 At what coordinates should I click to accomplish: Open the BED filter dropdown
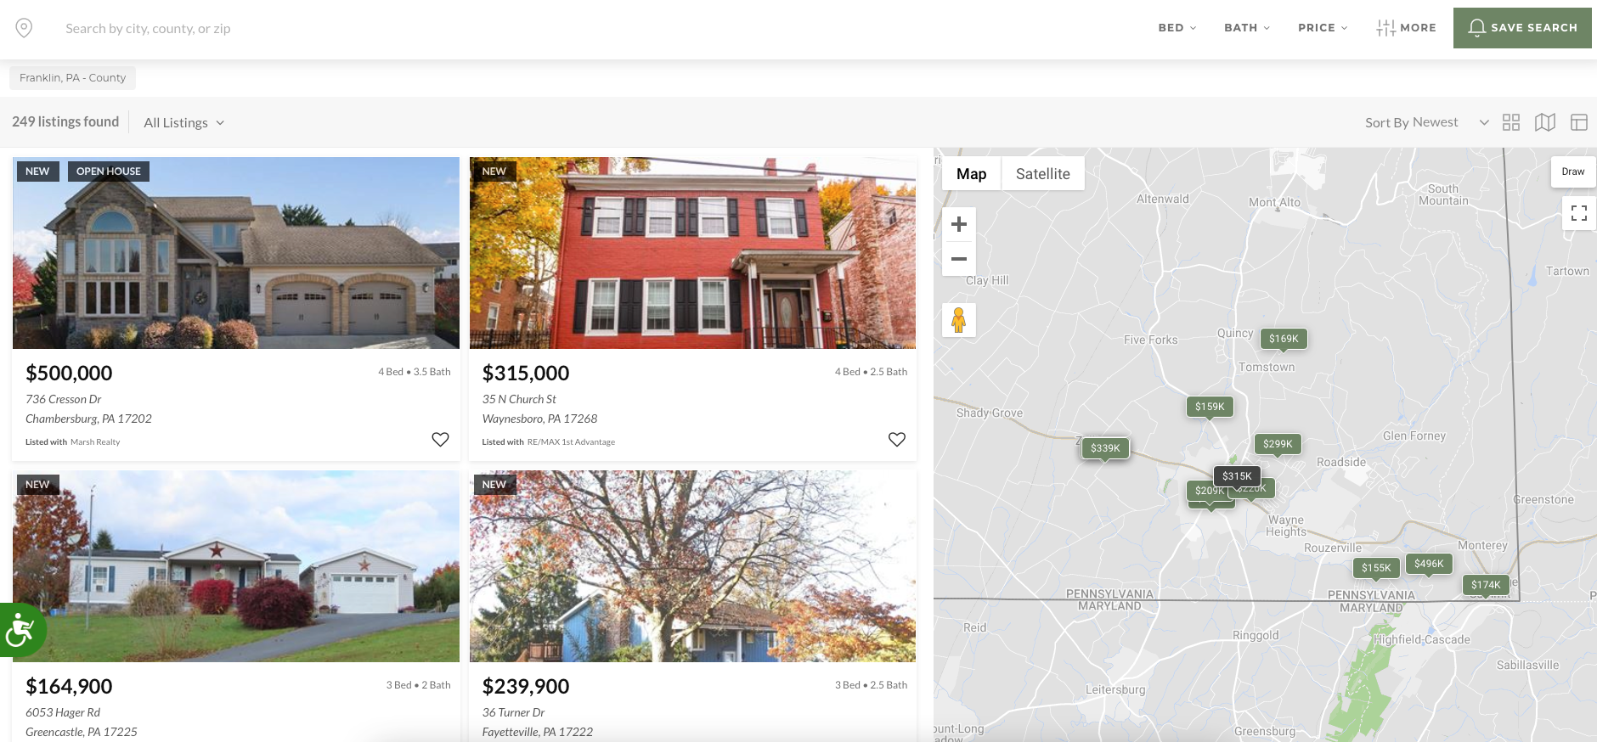tap(1177, 28)
